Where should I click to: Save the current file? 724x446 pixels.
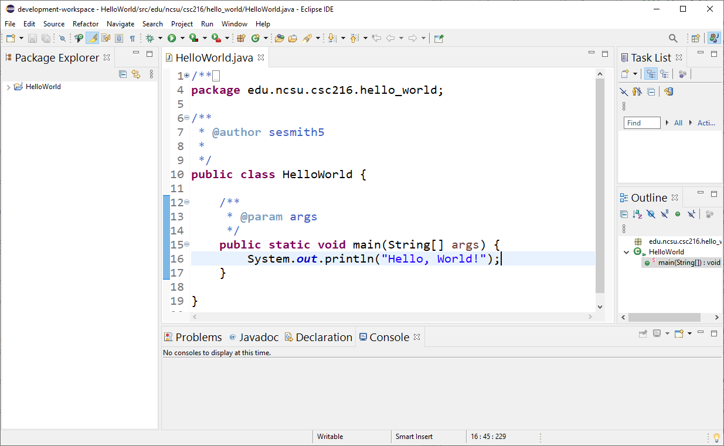(x=32, y=38)
